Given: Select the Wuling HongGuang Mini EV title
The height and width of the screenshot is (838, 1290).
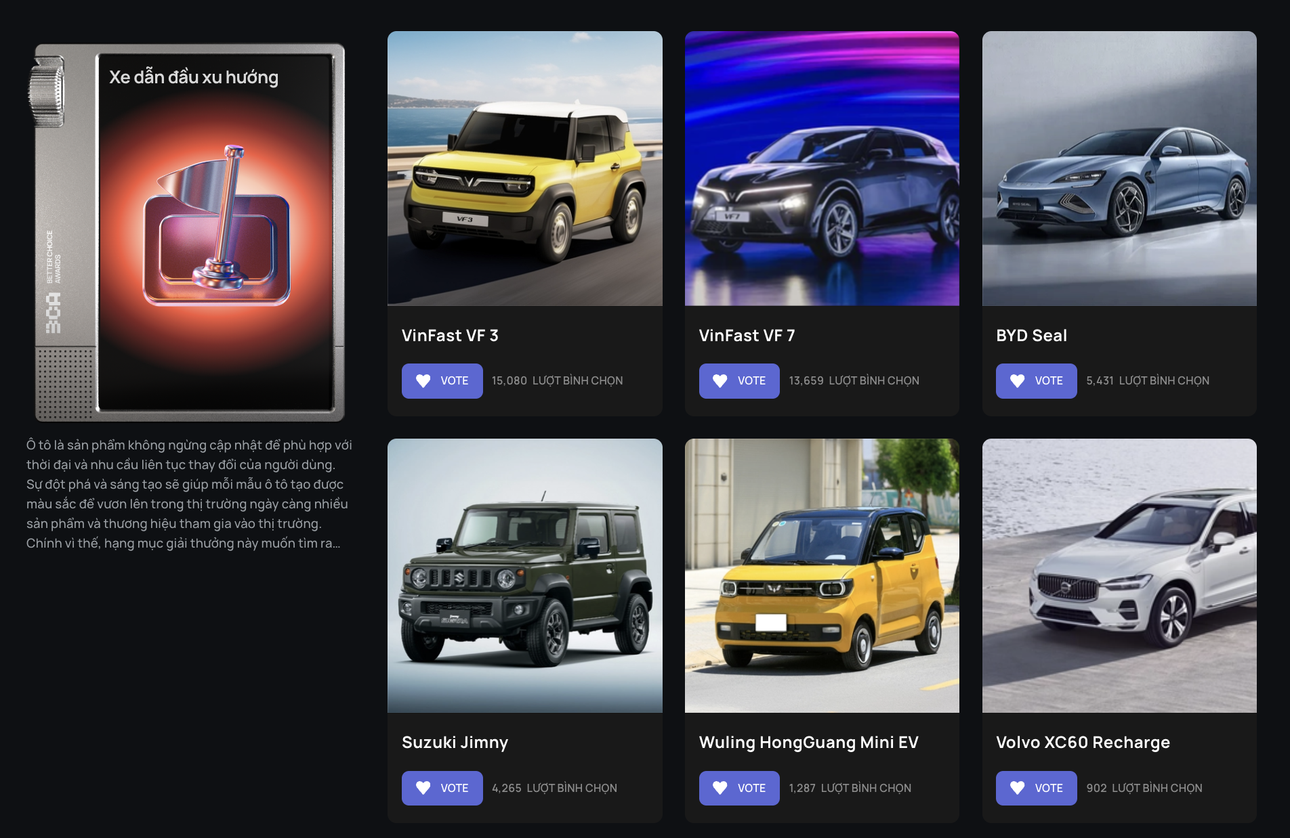Looking at the screenshot, I should 808,743.
